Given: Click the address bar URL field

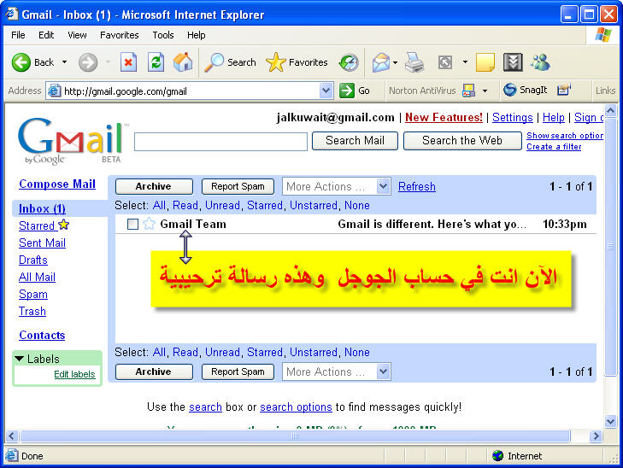Looking at the screenshot, I should point(191,91).
